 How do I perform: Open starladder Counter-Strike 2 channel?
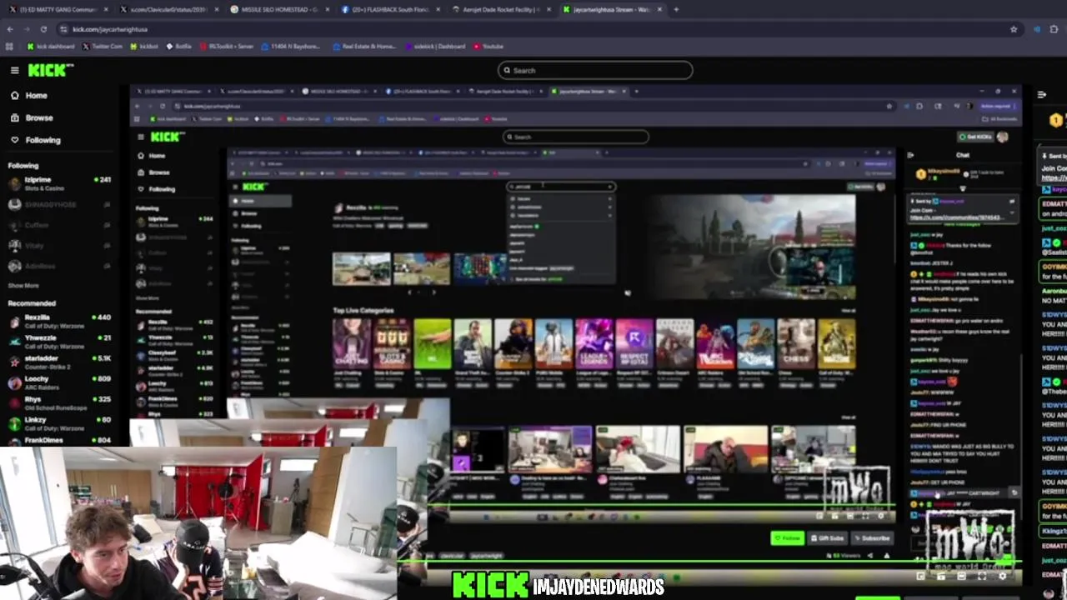(x=59, y=362)
